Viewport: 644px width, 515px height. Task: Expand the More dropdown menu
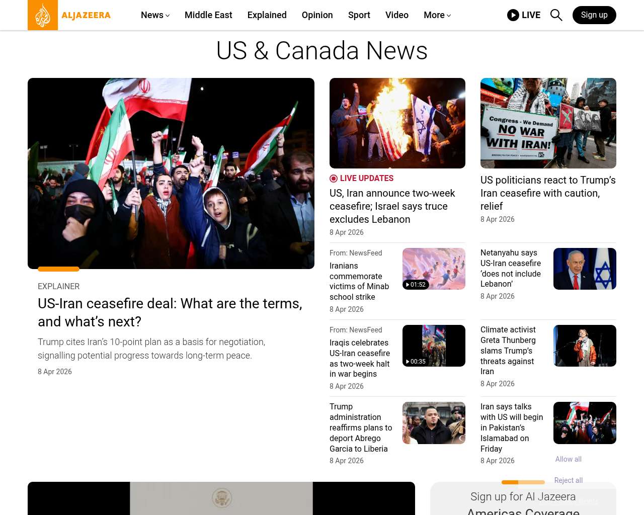pos(437,15)
